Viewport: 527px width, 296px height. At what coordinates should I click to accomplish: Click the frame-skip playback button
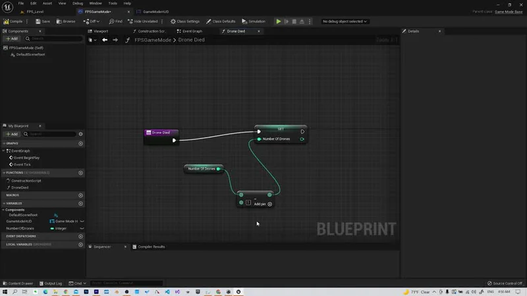(287, 22)
